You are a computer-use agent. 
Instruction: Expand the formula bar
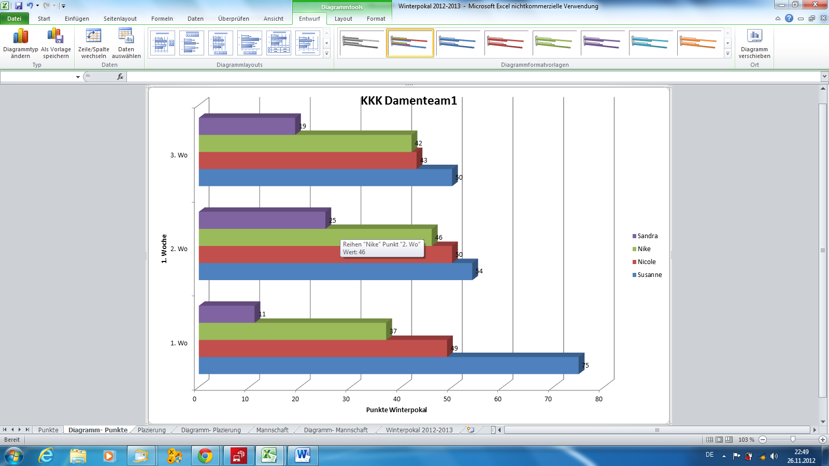[x=824, y=77]
